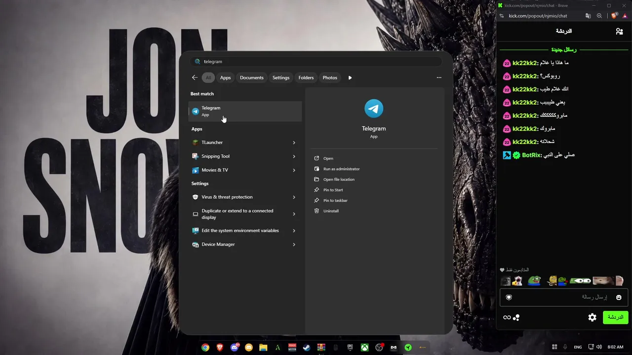Open File Explorer on the taskbar
This screenshot has height=355, width=632.
tap(263, 348)
